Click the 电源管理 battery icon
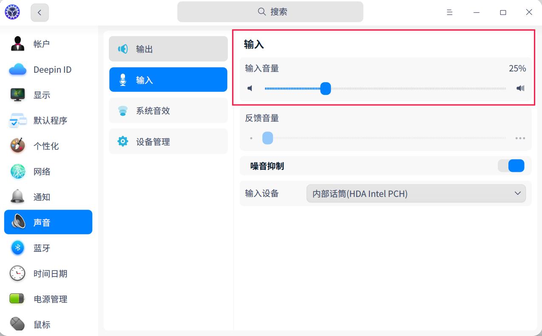This screenshot has height=336, width=542. (x=17, y=299)
